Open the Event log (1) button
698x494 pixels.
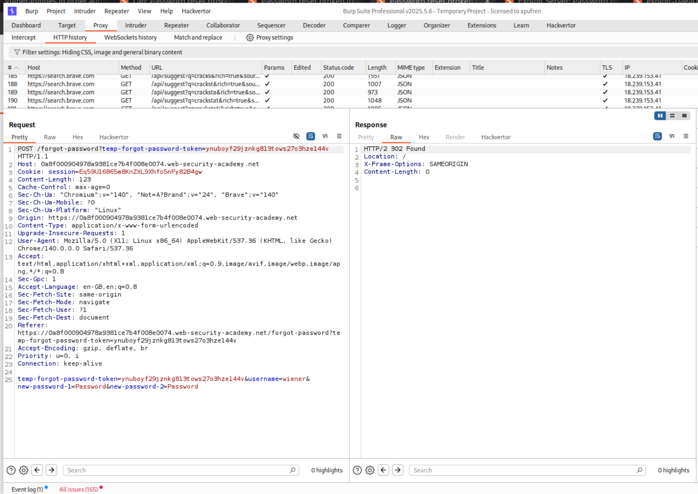tap(27, 489)
